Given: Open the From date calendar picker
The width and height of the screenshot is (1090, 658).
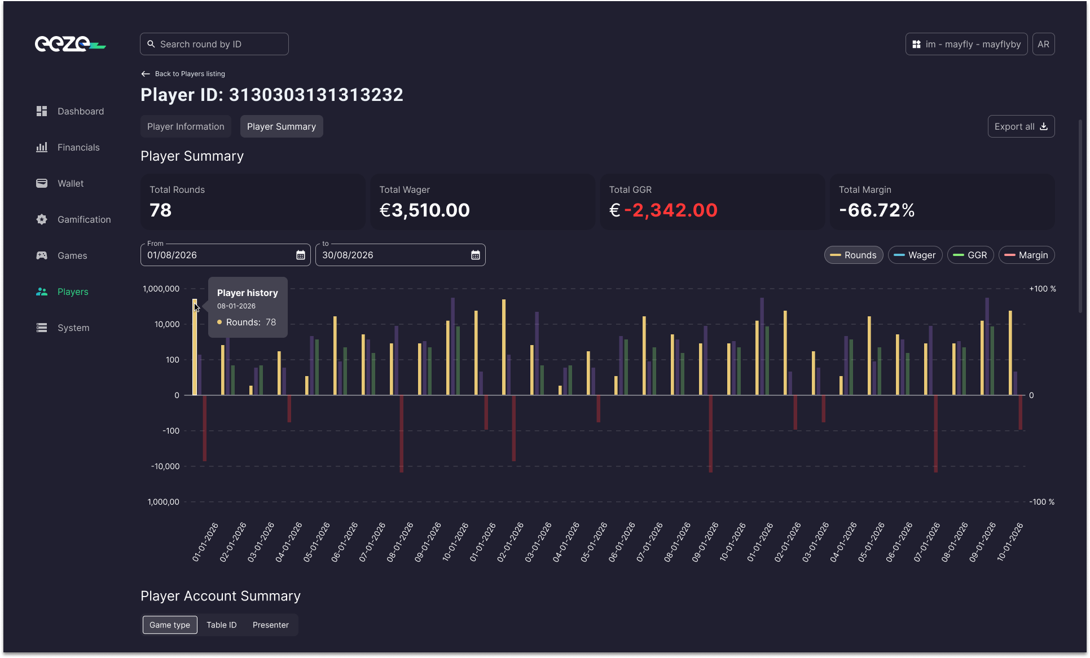Looking at the screenshot, I should tap(300, 255).
